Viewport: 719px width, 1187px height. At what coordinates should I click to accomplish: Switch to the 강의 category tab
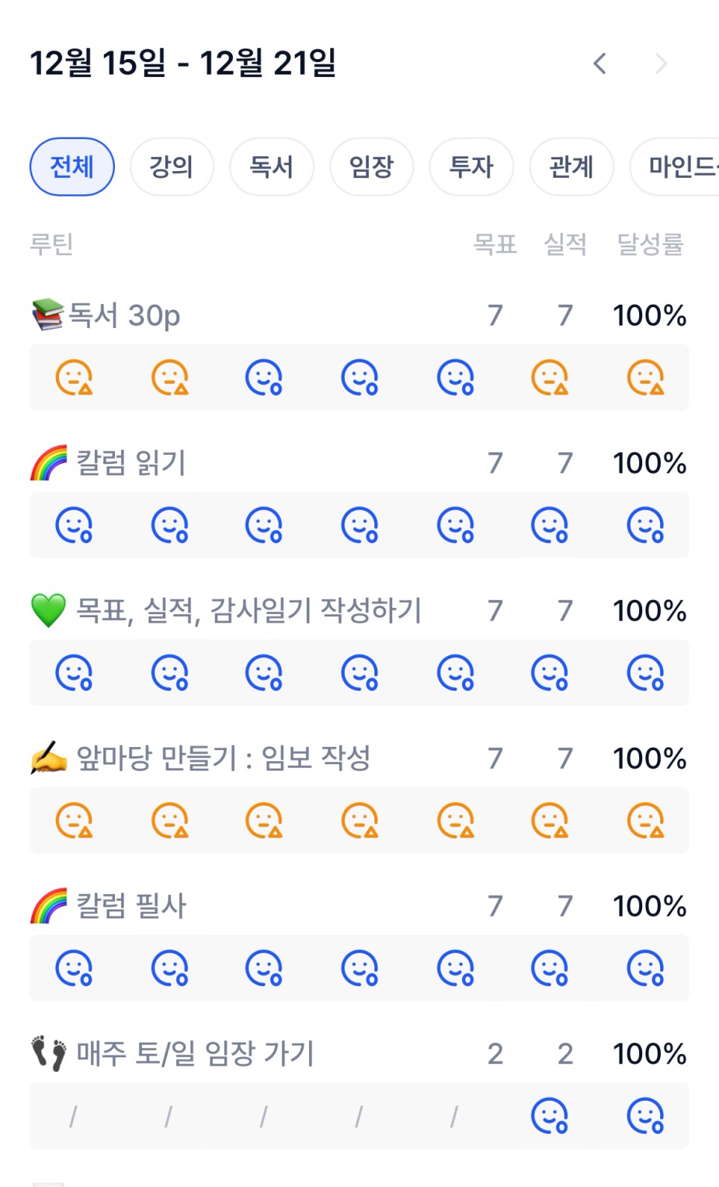click(x=172, y=166)
